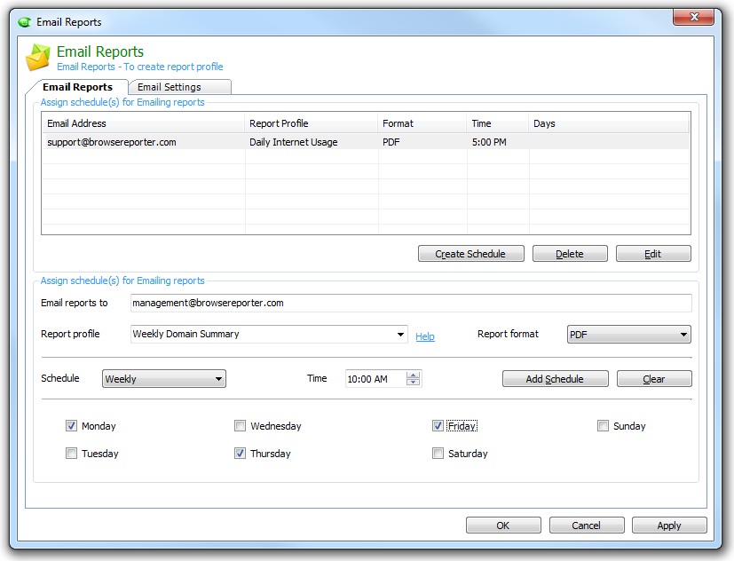Select the Email Reports tab
This screenshot has width=734, height=561.
tap(78, 87)
